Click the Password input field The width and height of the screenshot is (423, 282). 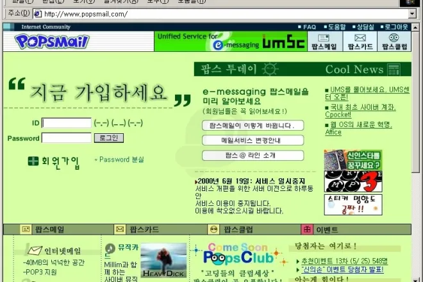[67, 138]
